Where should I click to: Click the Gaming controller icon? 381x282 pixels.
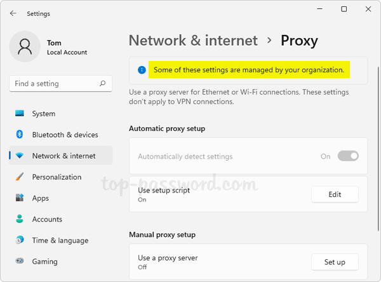20,261
